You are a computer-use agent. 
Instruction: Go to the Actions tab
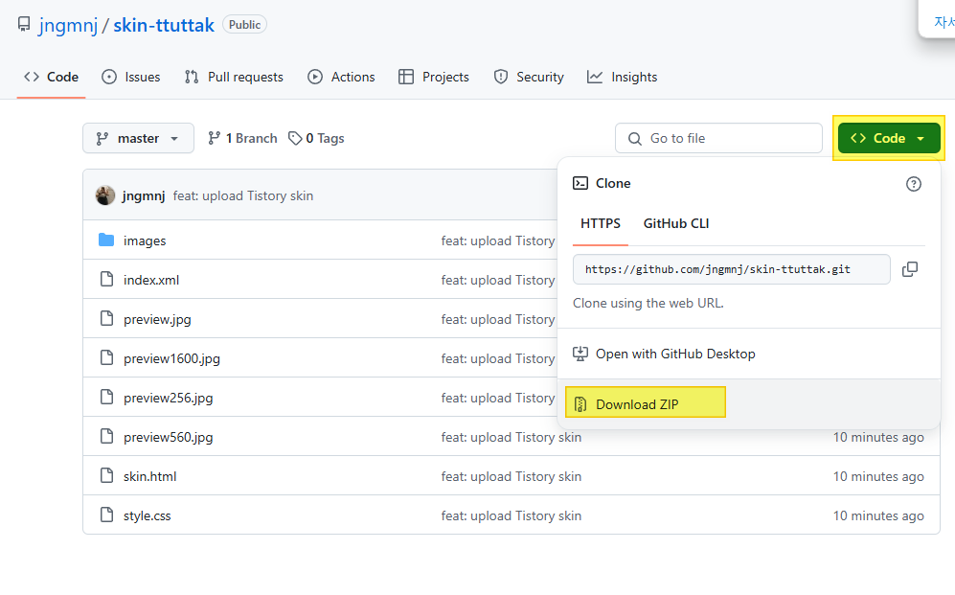[x=341, y=77]
